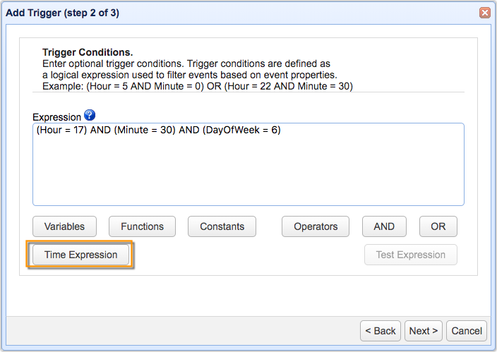
Task: Open the Time Expression builder
Action: click(x=80, y=255)
